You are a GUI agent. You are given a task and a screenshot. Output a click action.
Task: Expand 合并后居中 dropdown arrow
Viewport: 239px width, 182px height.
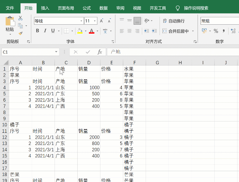(x=193, y=31)
